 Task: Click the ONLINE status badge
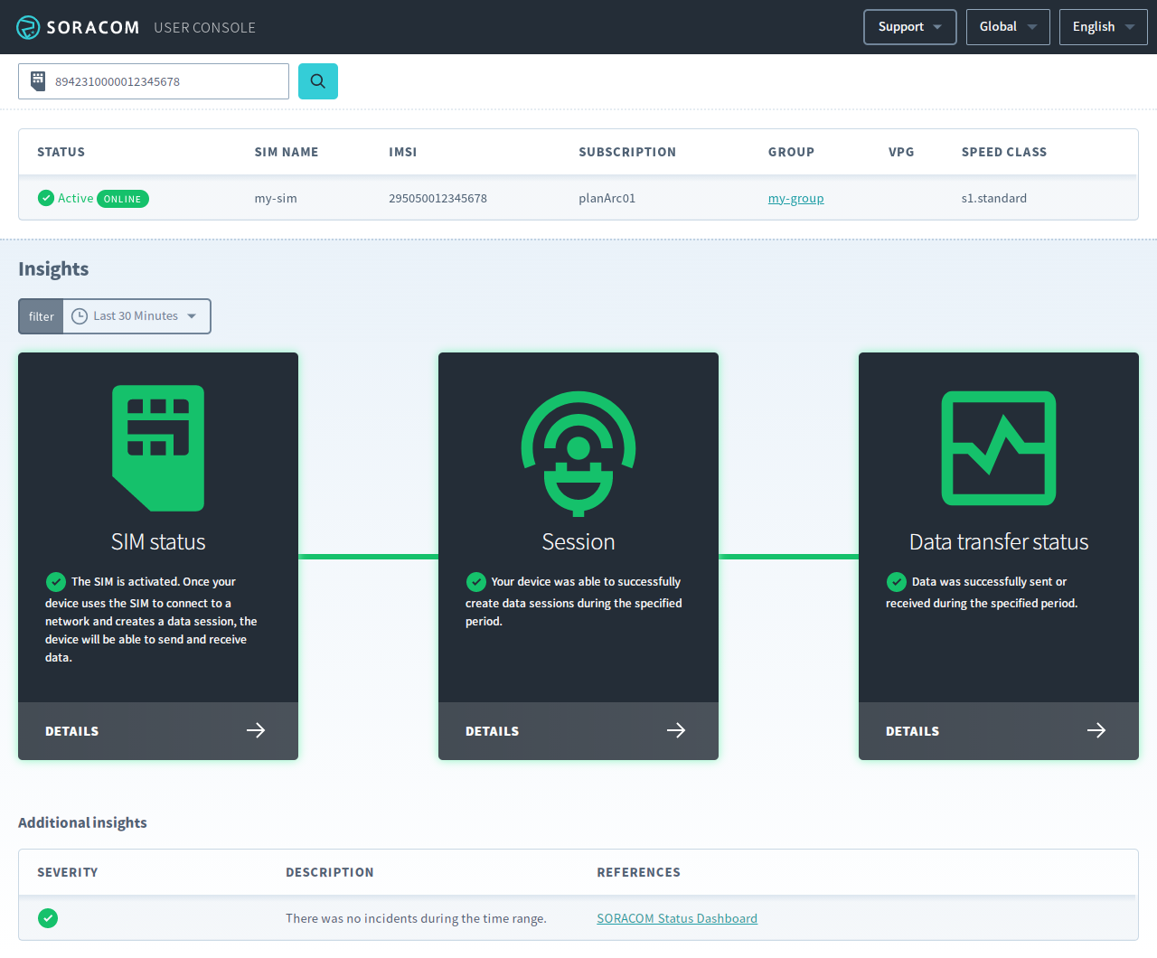click(123, 199)
